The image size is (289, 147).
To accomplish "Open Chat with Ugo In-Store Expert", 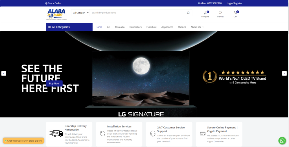I will coord(23,141).
